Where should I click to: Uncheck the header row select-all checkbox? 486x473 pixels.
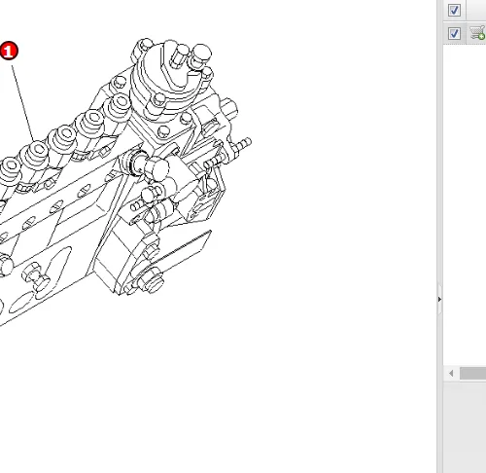click(x=454, y=10)
